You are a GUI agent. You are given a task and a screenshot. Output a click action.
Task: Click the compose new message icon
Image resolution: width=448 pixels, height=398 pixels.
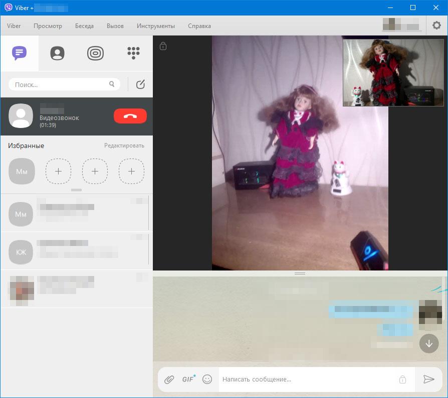[x=140, y=84]
